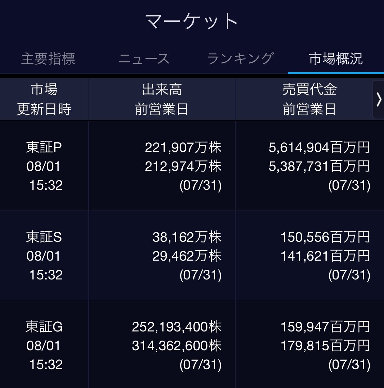
Task: Open the 東証P market row
Action: point(192,166)
